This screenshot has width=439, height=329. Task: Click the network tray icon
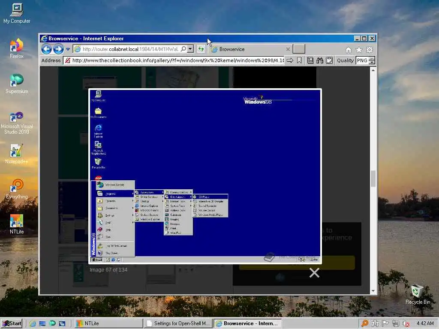pos(396,324)
